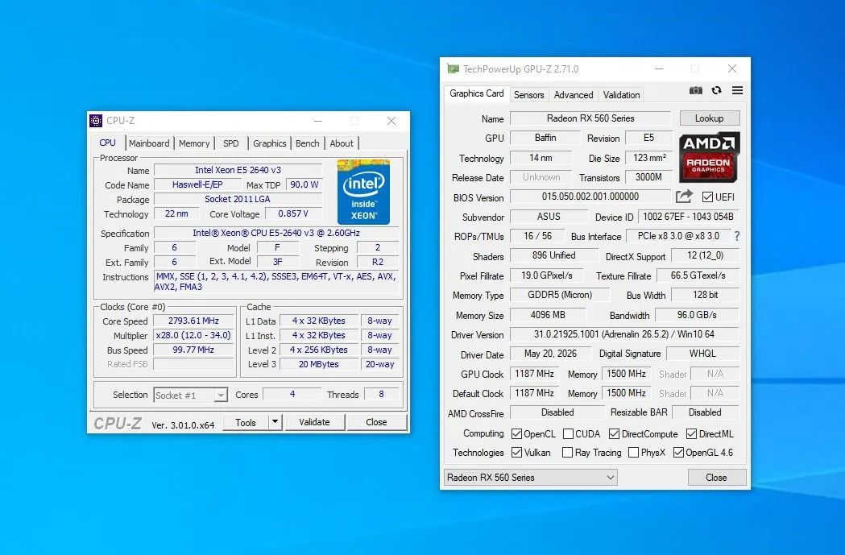Switch to the Mainboard tab in CPU-Z

[x=149, y=143]
